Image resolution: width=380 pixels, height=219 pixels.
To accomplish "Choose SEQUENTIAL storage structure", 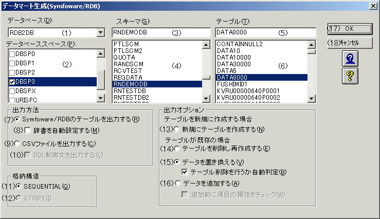I will point(19,186).
